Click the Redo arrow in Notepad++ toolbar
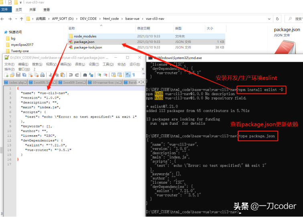Image resolution: width=303 pixels, height=217 pixels. click(x=77, y=75)
